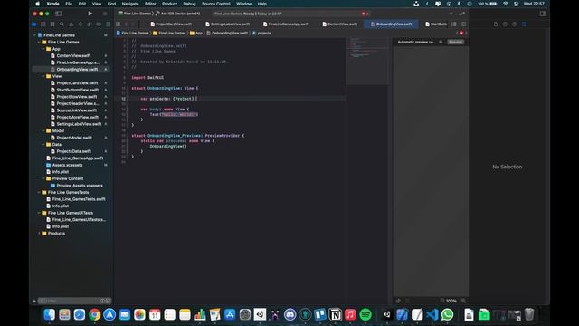The width and height of the screenshot is (579, 326).
Task: Open the Library with plus button
Action: [451, 14]
